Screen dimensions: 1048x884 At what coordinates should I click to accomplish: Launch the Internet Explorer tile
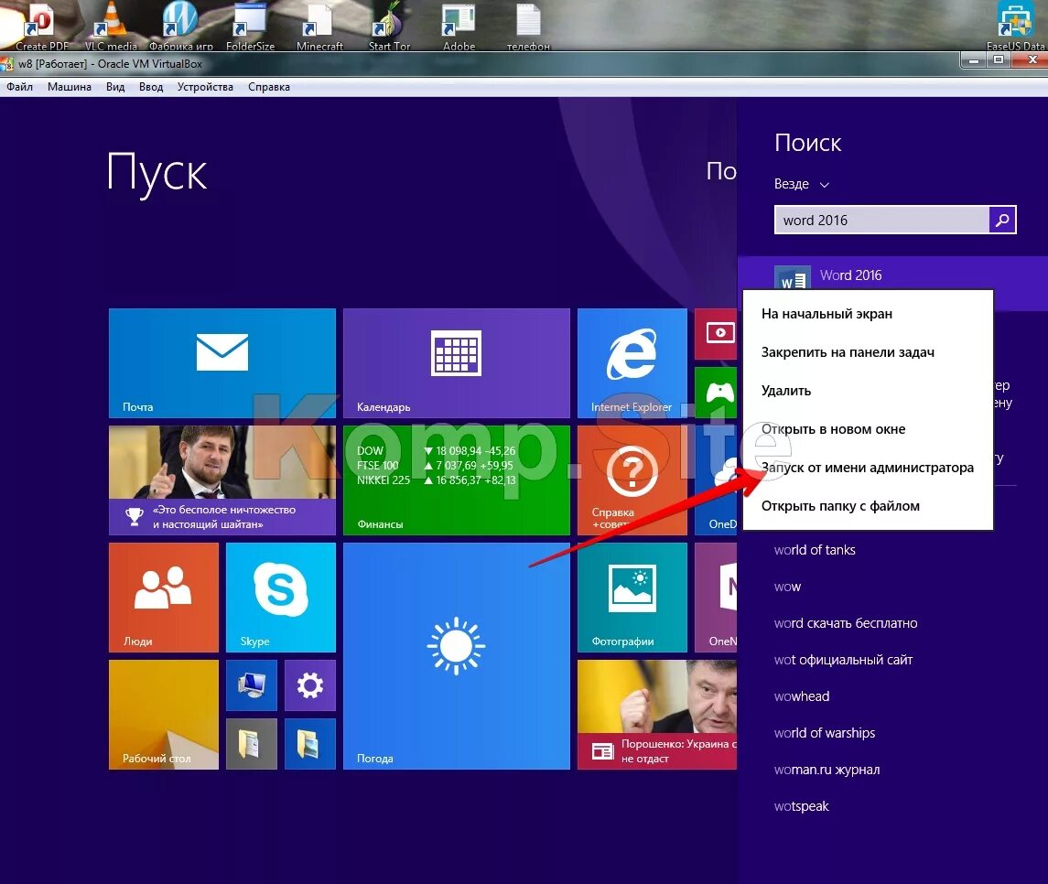(x=632, y=362)
